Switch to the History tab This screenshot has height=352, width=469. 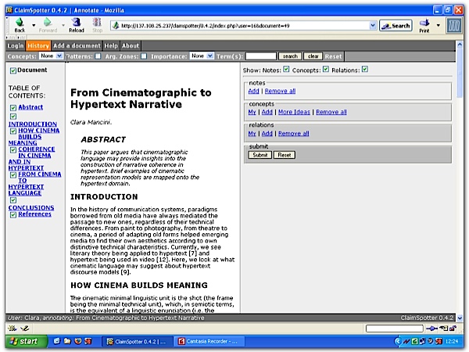click(38, 46)
